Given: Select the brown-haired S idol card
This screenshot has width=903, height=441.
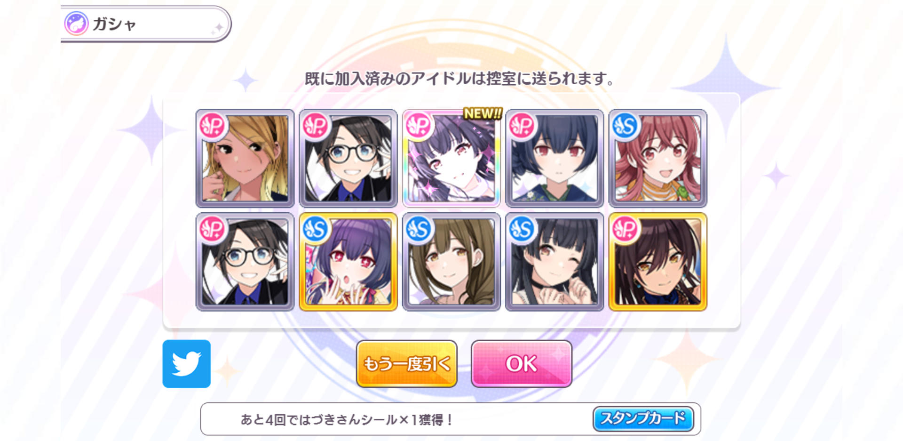Looking at the screenshot, I should pyautogui.click(x=451, y=262).
